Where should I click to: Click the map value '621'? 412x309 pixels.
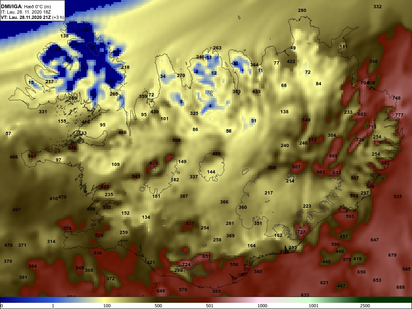click(324, 283)
